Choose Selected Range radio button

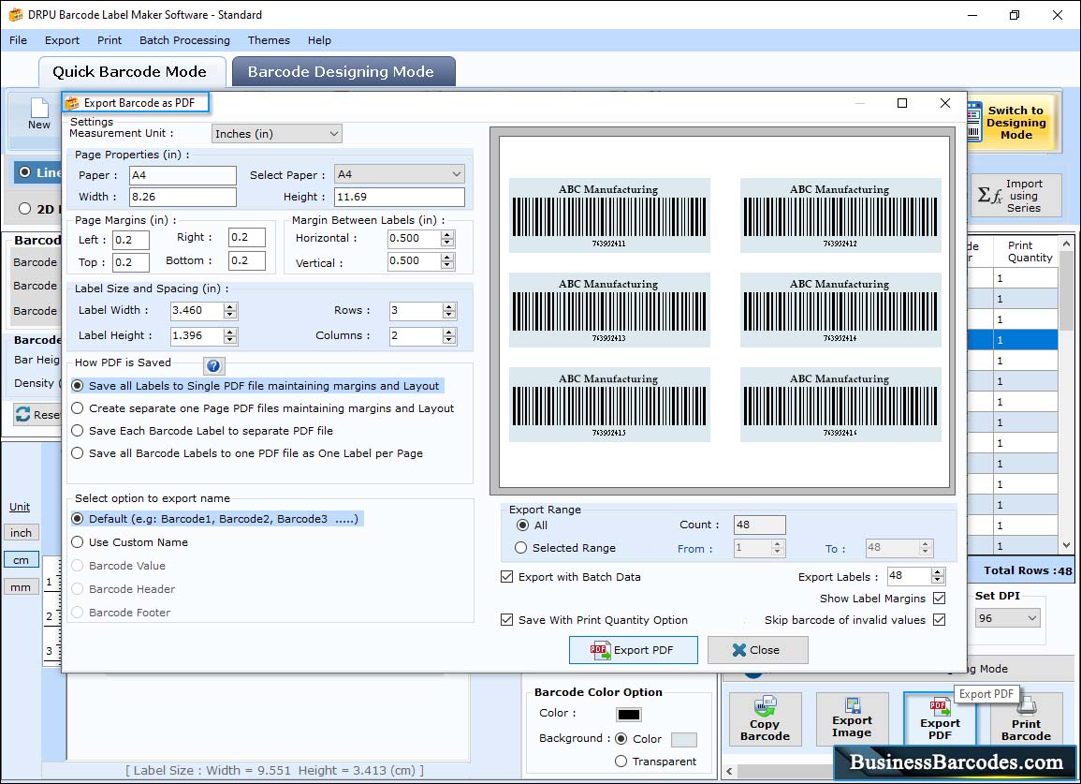coord(521,548)
